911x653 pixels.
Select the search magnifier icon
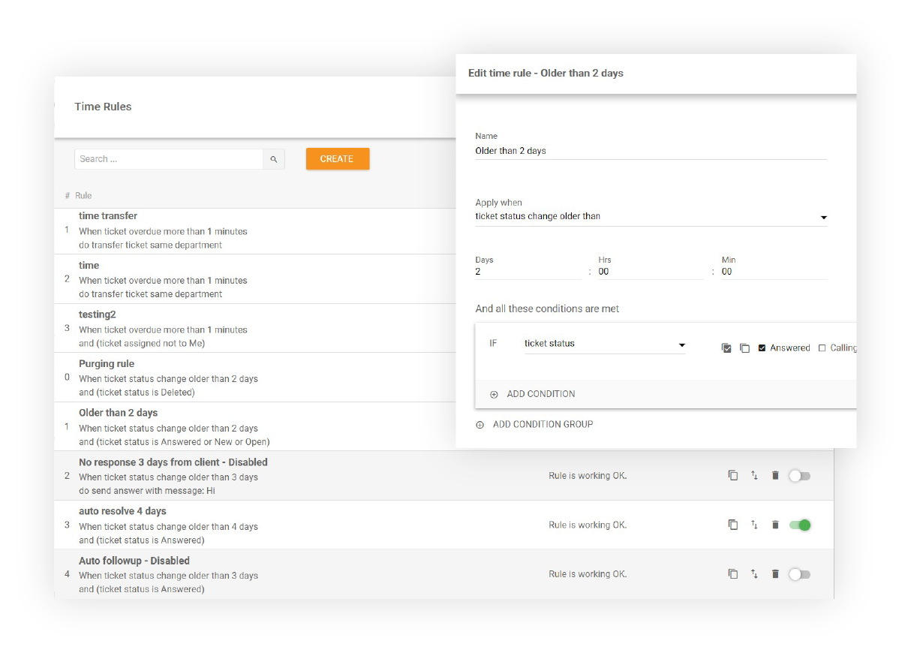click(x=274, y=158)
